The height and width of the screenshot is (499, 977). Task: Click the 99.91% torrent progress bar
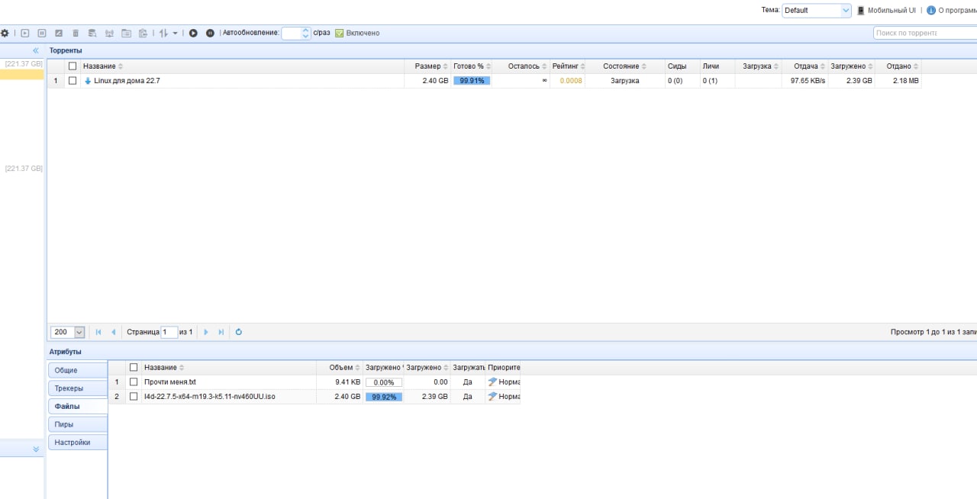pyautogui.click(x=472, y=81)
